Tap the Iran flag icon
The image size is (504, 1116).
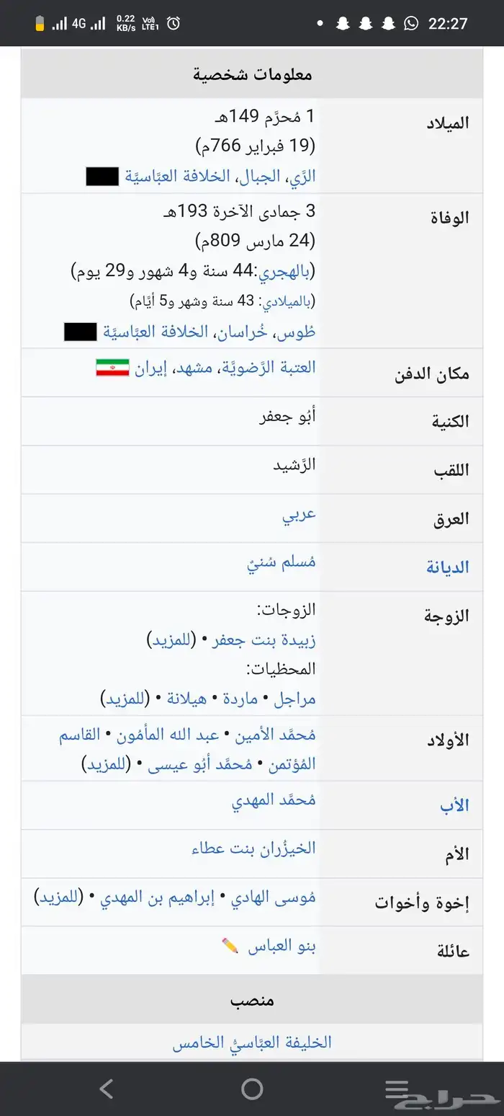point(112,367)
